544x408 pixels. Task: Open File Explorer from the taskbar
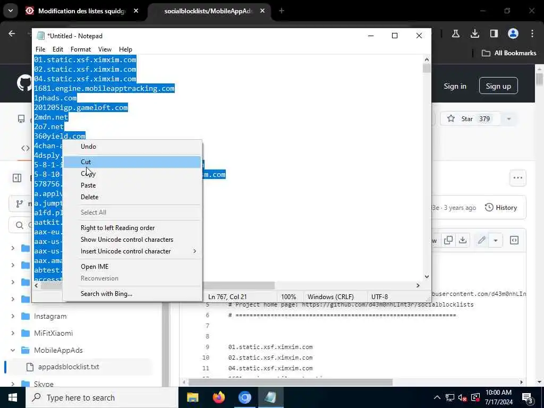192,397
